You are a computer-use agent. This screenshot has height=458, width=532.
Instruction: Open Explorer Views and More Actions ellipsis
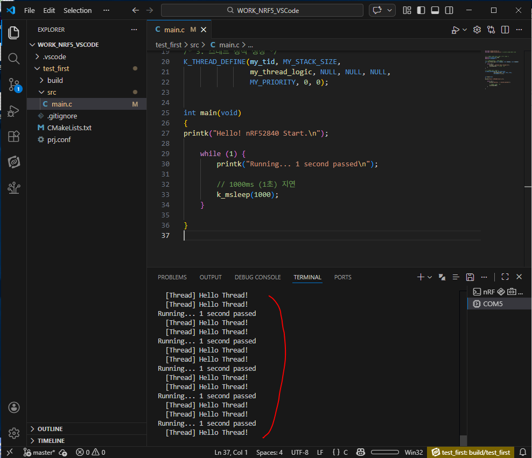[134, 30]
